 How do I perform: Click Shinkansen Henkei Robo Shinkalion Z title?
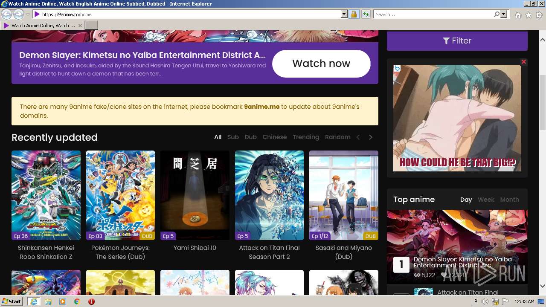46,252
